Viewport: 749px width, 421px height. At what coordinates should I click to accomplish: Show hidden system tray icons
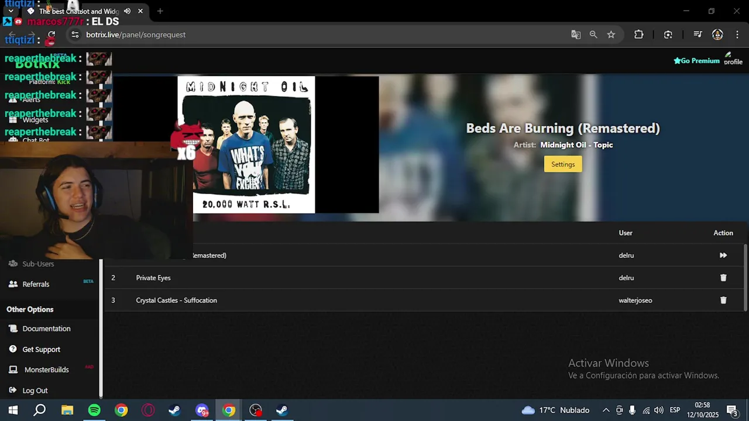606,410
